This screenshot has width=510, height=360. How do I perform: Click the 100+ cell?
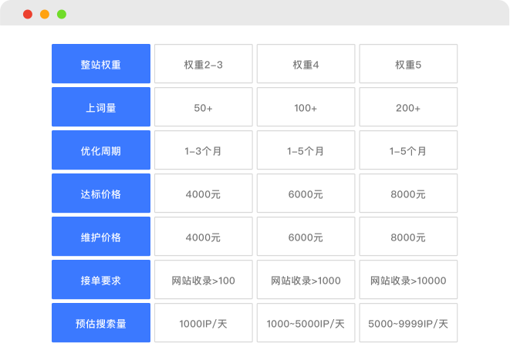point(306,107)
